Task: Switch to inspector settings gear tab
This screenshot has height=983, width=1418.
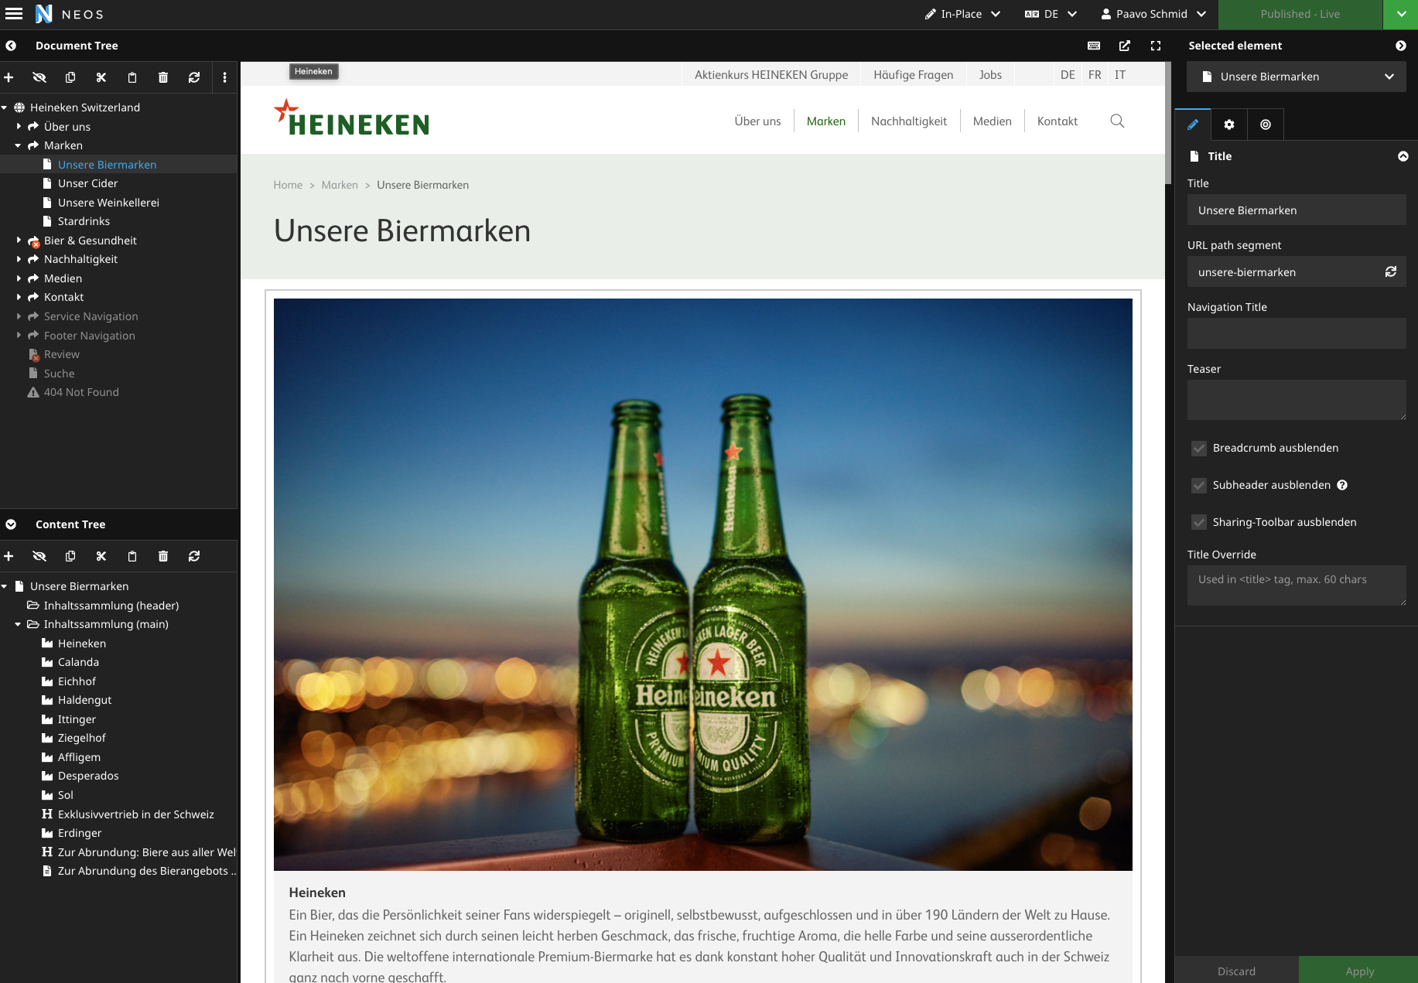Action: tap(1229, 125)
